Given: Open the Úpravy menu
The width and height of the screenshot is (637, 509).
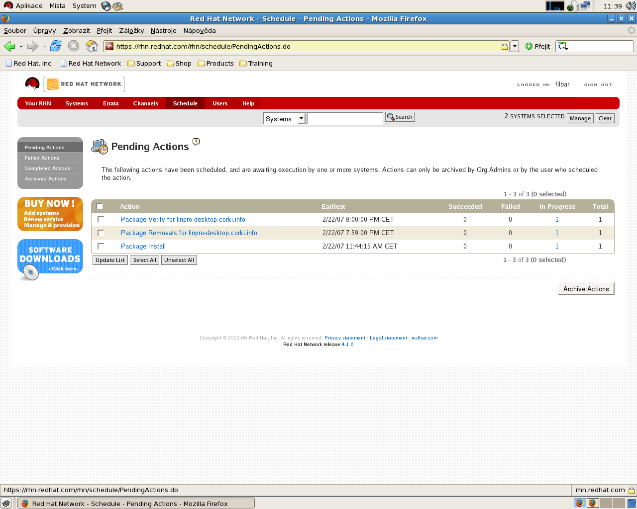Looking at the screenshot, I should coord(45,30).
